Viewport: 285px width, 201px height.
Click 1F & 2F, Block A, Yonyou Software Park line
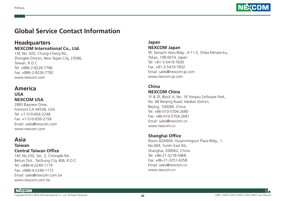[187, 97]
